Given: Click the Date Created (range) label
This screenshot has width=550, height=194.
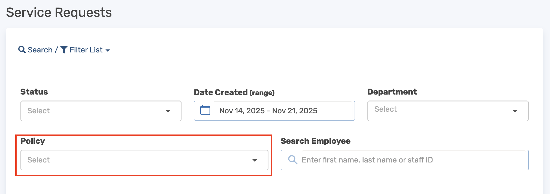Looking at the screenshot, I should [234, 92].
